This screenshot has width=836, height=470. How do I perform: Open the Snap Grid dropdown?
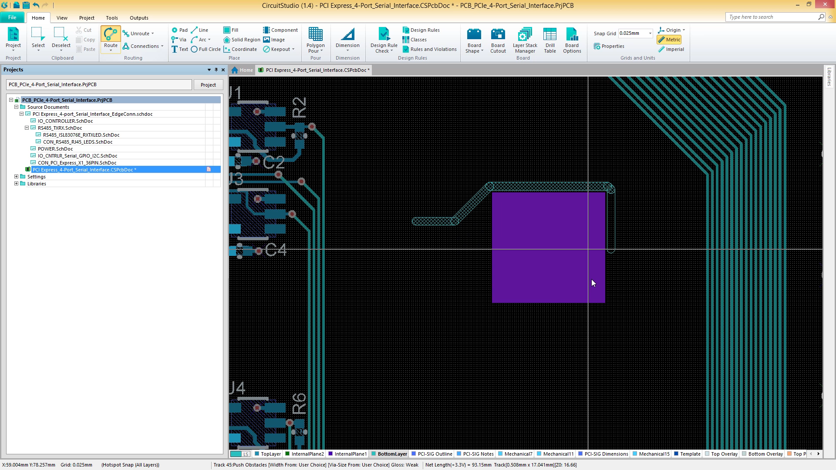[650, 34]
